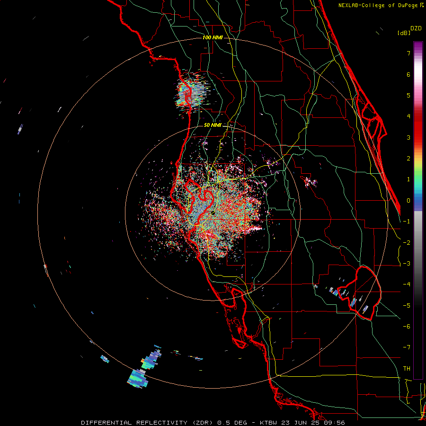426x426 pixels.
Task: Click the -1 value on the scale
Action: (407, 222)
